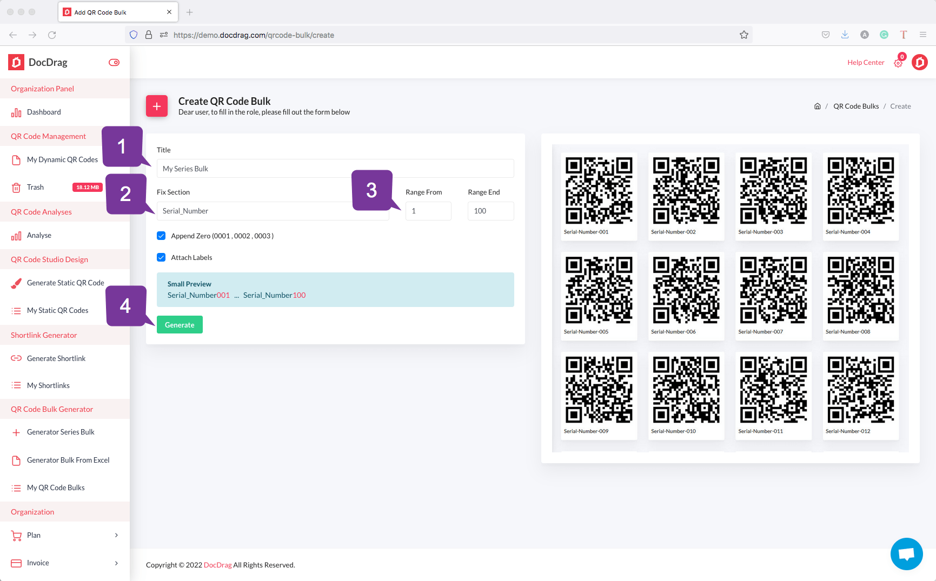Viewport: 936px width, 581px height.
Task: Click the Plan shopping cart icon
Action: pyautogui.click(x=16, y=536)
